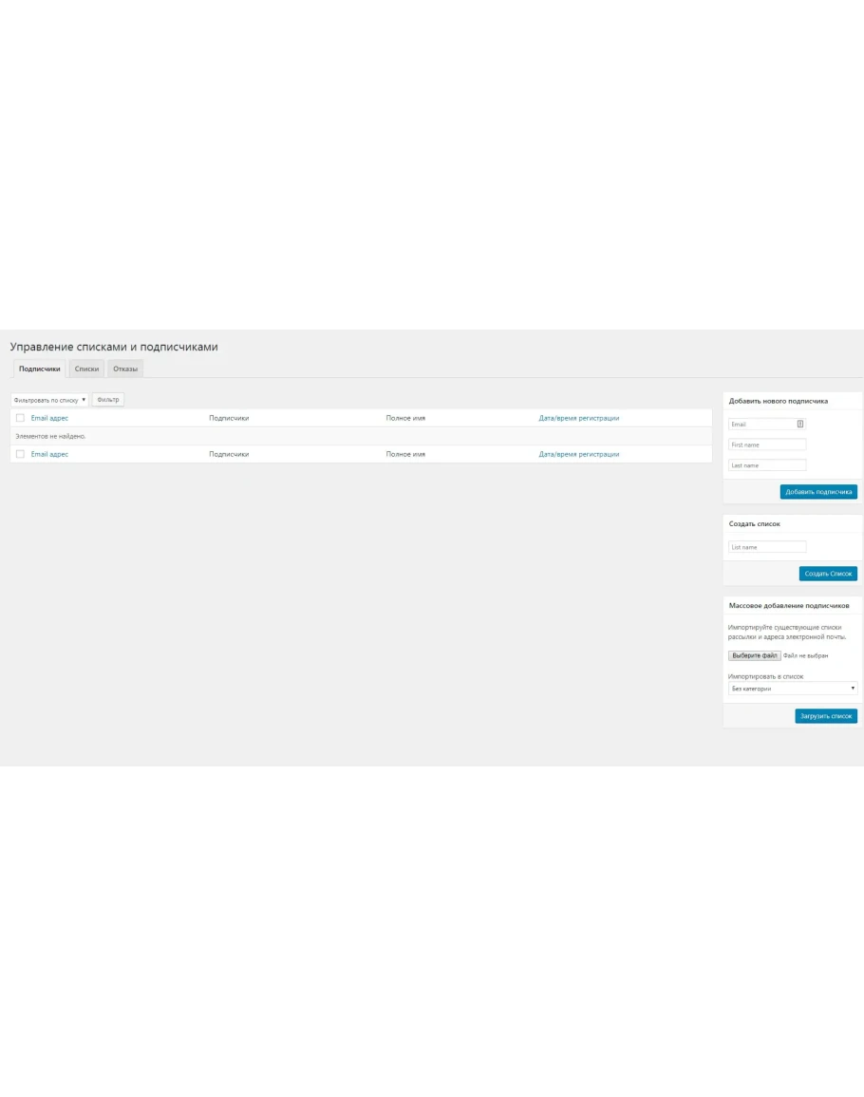Click 'Дата/время регистрации' link in table footer
This screenshot has height=1097, width=864.
click(x=578, y=454)
